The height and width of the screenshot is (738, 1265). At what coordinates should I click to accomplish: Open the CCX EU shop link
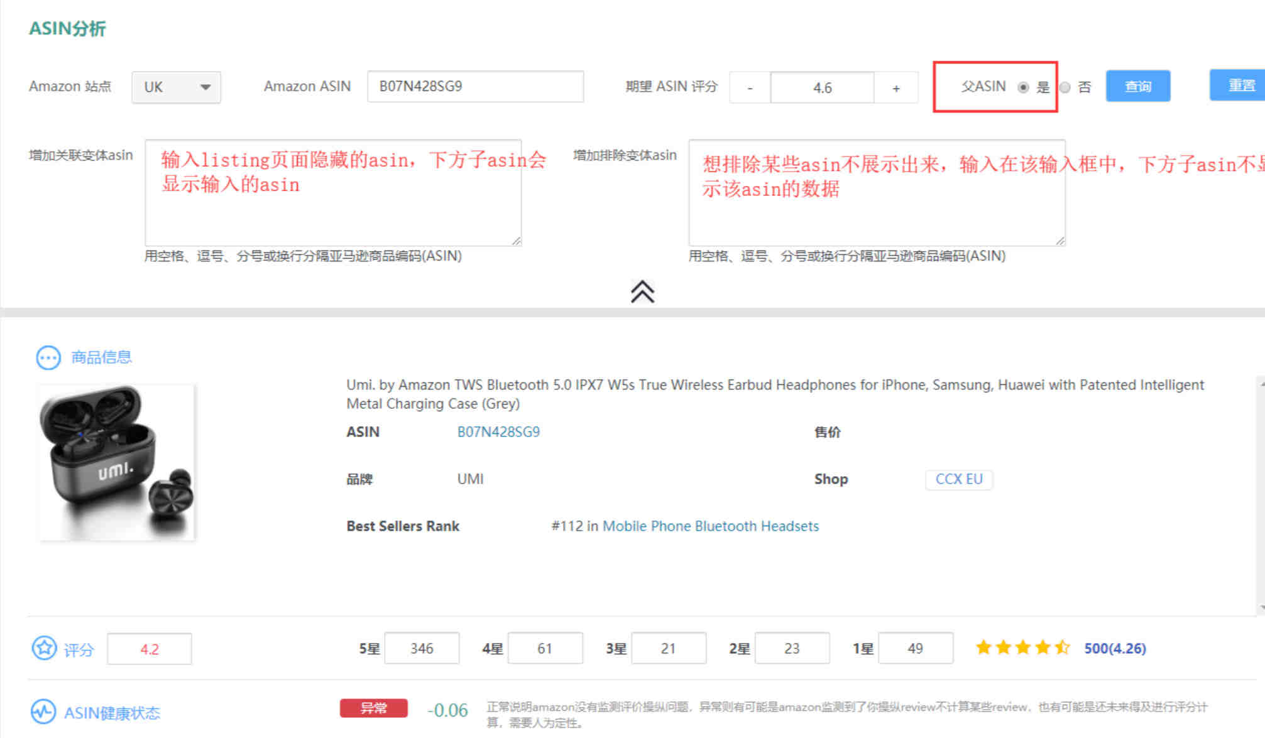coord(959,479)
